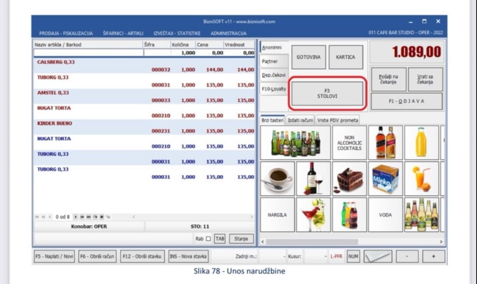Viewport: 477px width, 284px height.
Task: Select the beer bottles quick key
Action: click(x=295, y=143)
